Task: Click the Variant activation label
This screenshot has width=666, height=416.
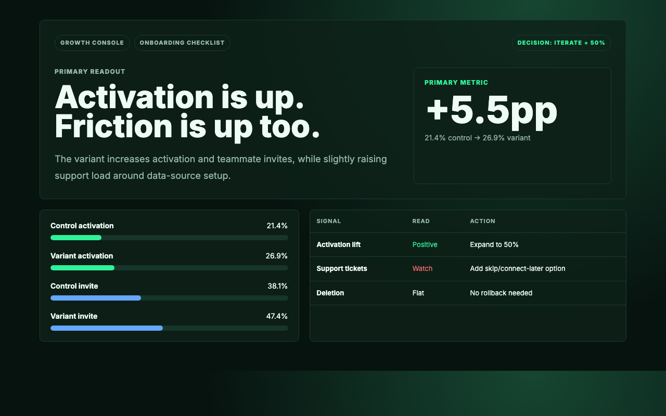Action: point(82,256)
